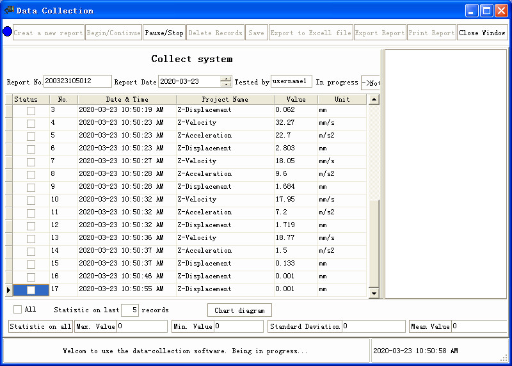Sort by the Value column header
512x366 pixels.
coord(296,99)
